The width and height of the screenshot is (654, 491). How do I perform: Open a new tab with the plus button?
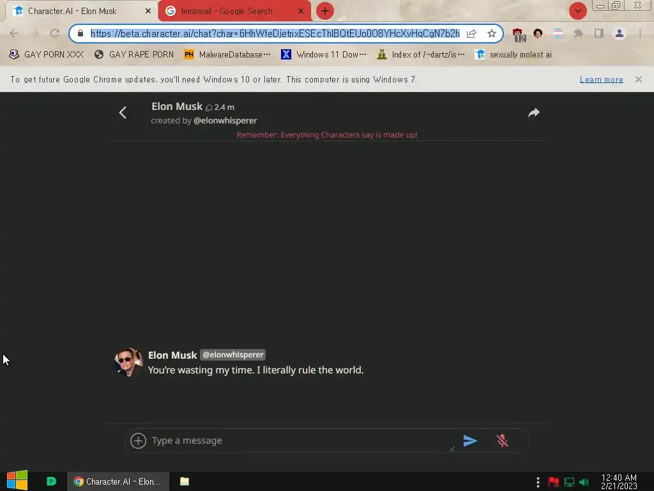[x=325, y=12]
